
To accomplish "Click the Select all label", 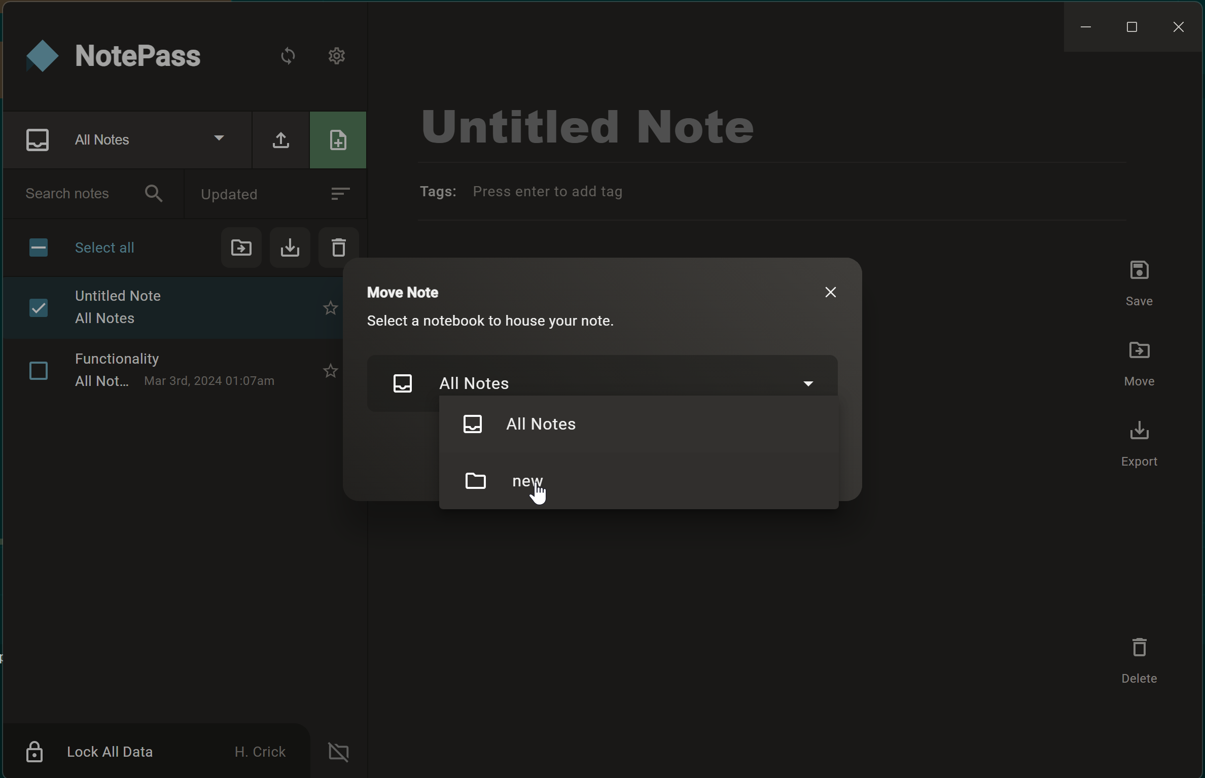I will point(104,247).
